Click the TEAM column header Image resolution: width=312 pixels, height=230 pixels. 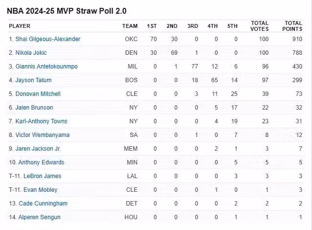tap(130, 26)
